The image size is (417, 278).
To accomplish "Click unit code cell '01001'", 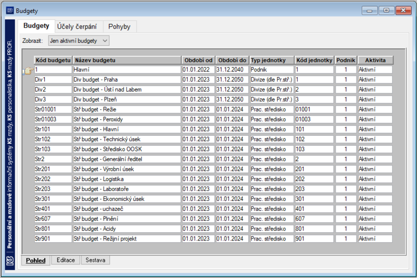I will [x=314, y=109].
